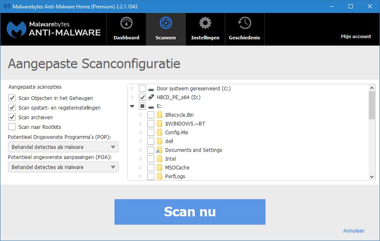Click the $WINDOWS.~BT folder icon
Image resolution: width=380 pixels, height=241 pixels.
pos(159,123)
